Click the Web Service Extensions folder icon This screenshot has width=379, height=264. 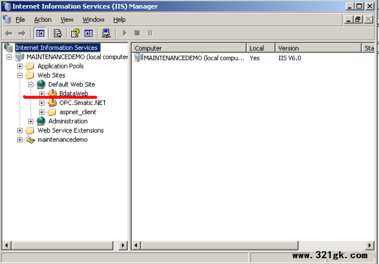tap(30, 131)
